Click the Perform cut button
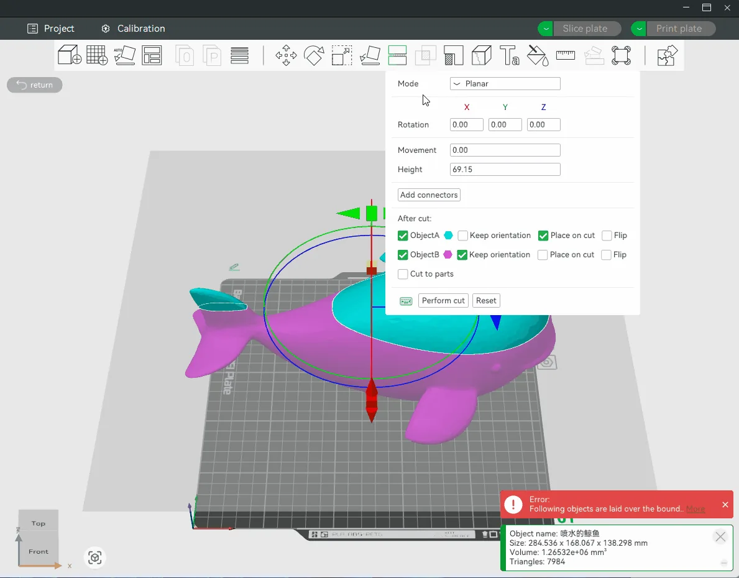The height and width of the screenshot is (578, 739). click(x=443, y=300)
